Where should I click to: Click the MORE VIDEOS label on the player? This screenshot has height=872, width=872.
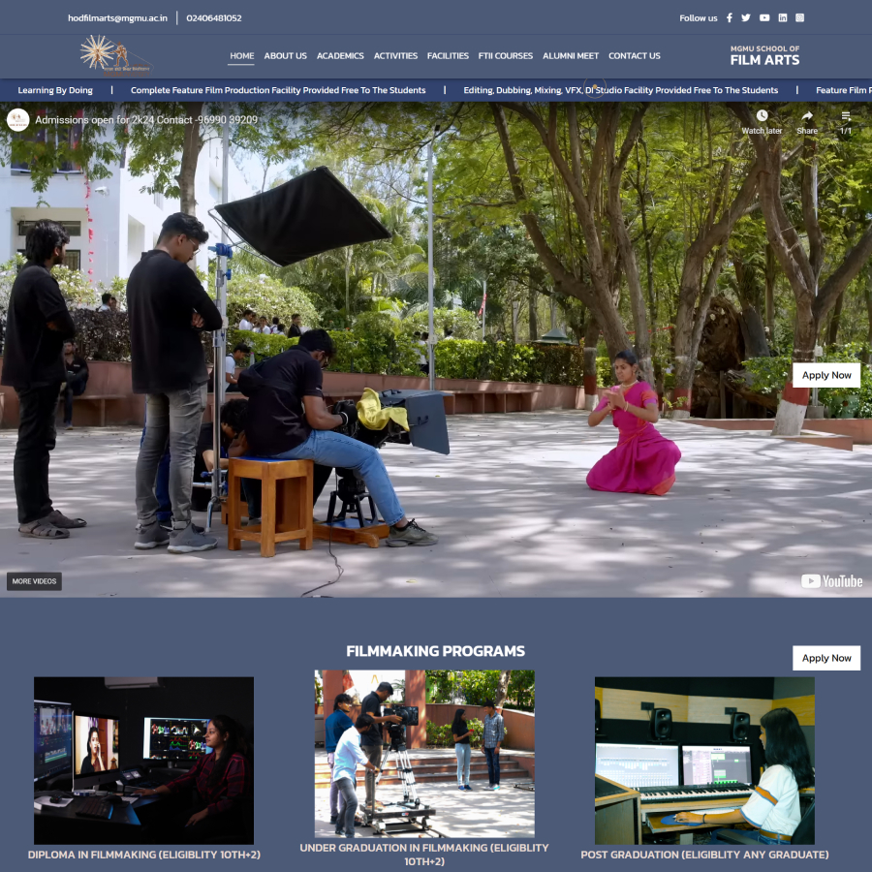(34, 580)
